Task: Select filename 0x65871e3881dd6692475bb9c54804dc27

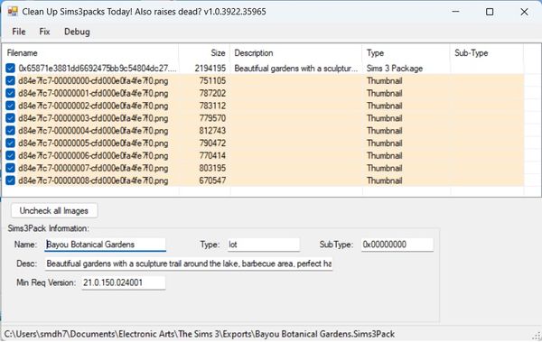Action: click(98, 68)
